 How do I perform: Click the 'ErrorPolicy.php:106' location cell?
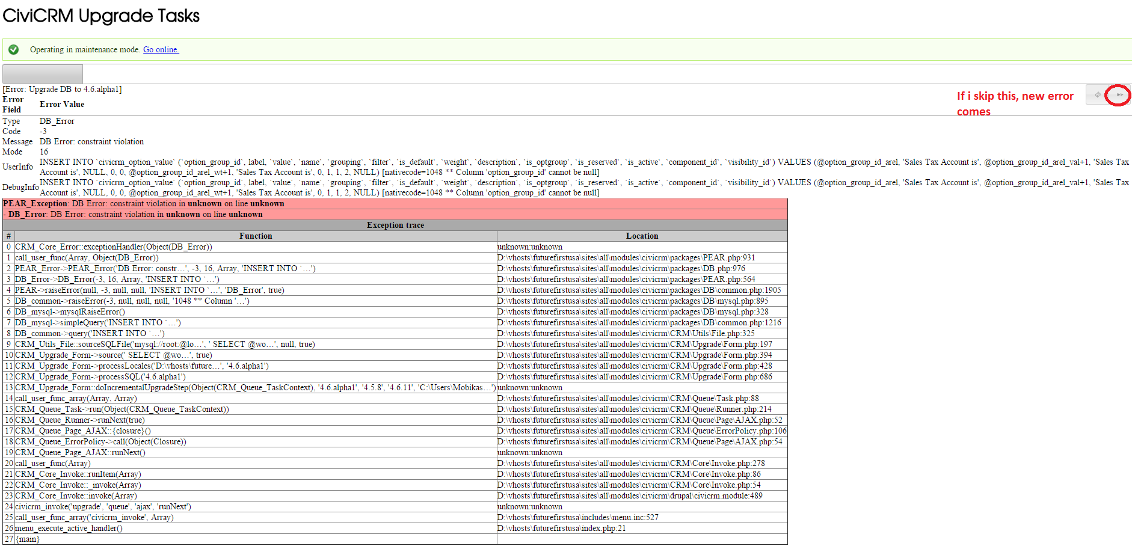click(642, 431)
